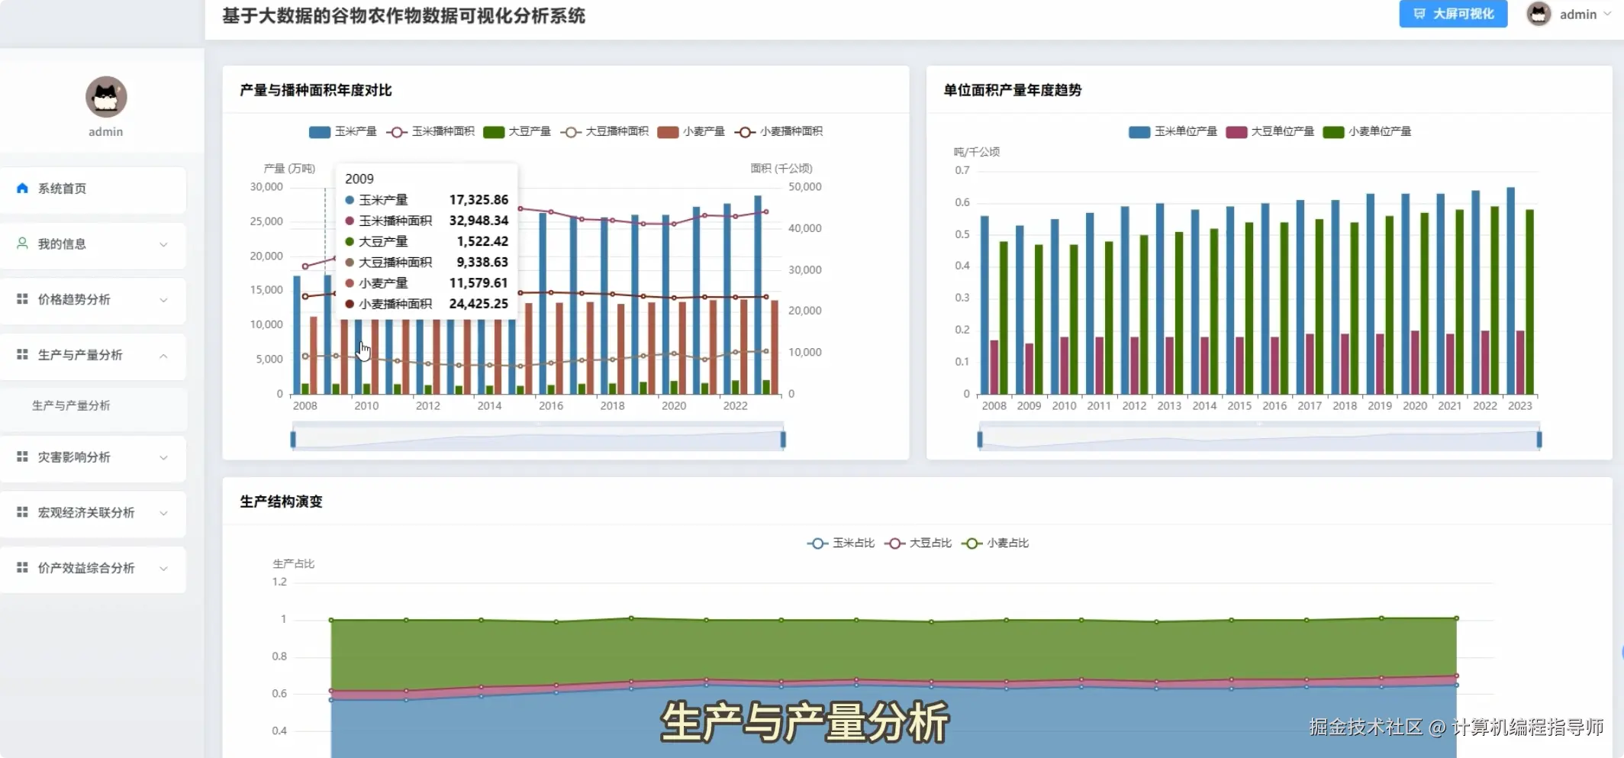The height and width of the screenshot is (758, 1624).
Task: Go to 系统首页 in the sidebar
Action: 93,189
